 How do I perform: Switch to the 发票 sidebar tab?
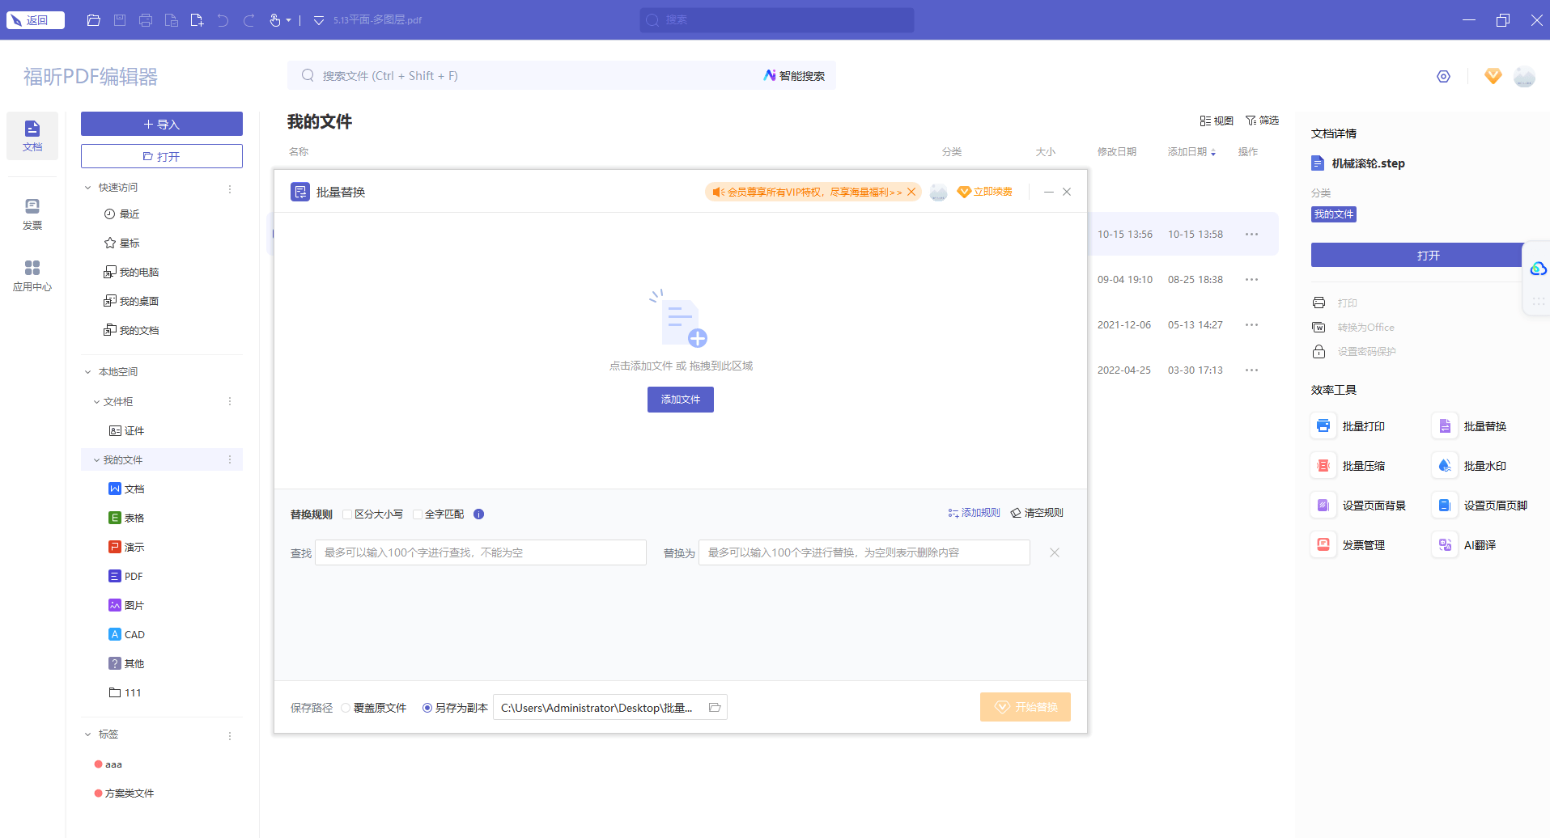click(32, 214)
